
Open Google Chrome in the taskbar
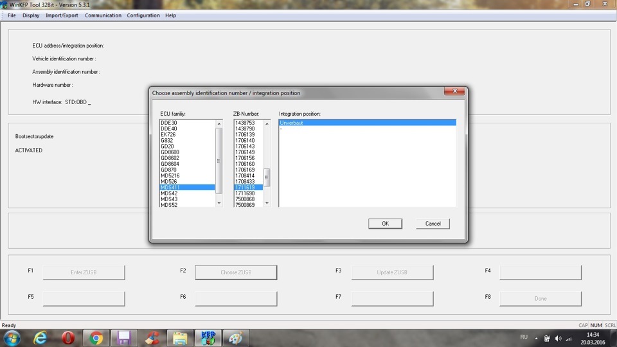96,338
